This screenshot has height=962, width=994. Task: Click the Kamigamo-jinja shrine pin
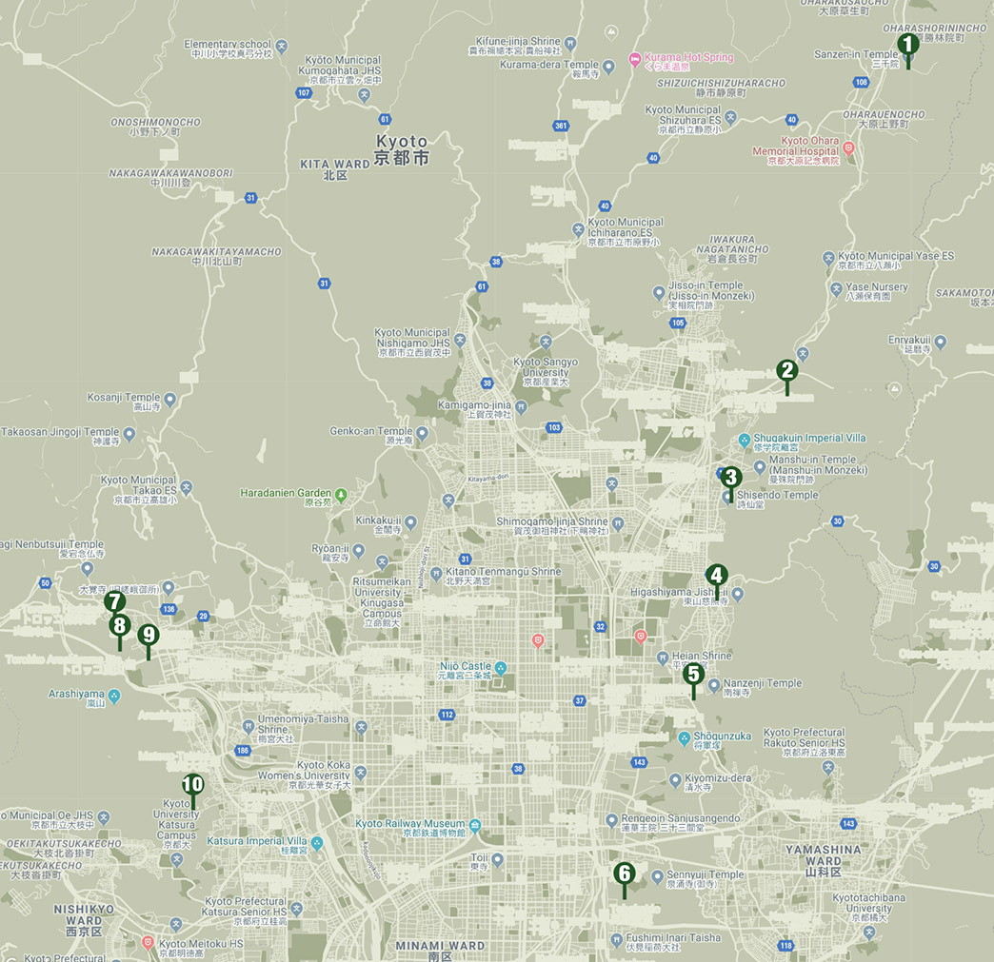click(x=521, y=407)
